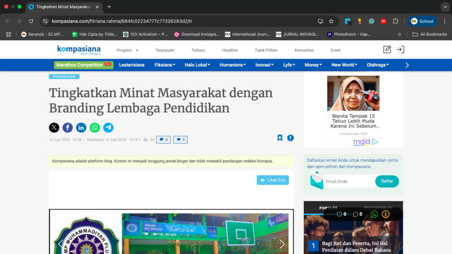Expand the Inovasi category menu
The height and width of the screenshot is (254, 452).
(265, 65)
